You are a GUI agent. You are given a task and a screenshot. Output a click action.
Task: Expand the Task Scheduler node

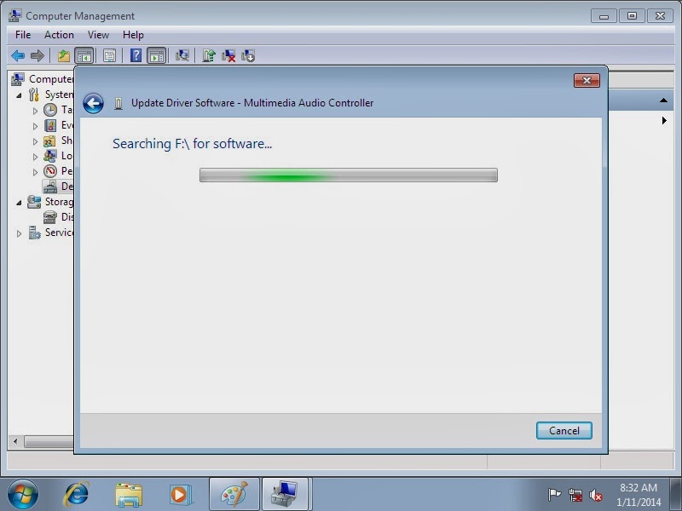tap(35, 111)
